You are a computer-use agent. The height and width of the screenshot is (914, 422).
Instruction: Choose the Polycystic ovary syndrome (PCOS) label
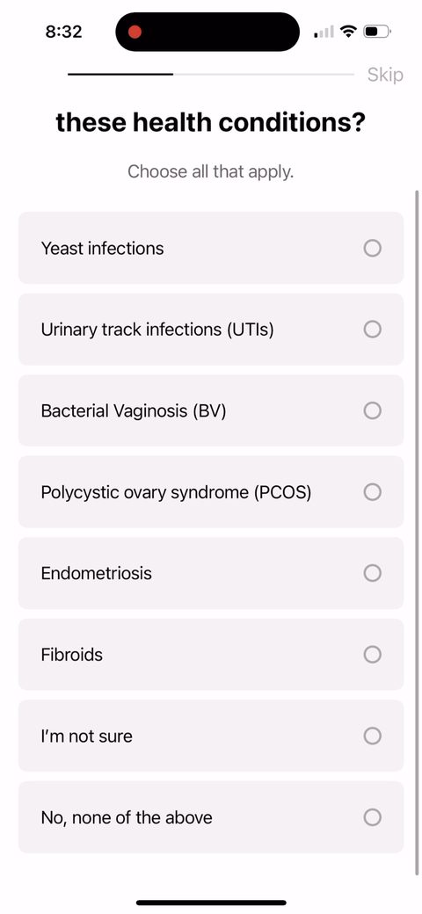point(176,492)
